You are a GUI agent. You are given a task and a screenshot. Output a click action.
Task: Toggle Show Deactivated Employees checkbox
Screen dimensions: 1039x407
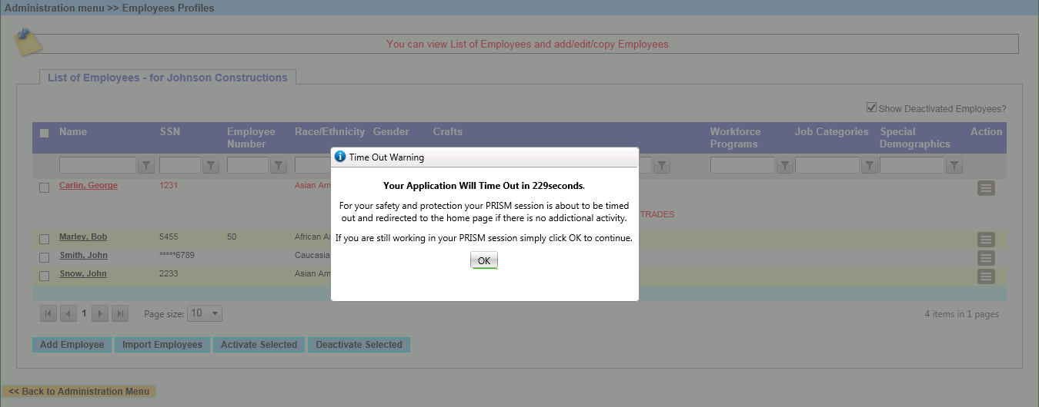pyautogui.click(x=871, y=108)
